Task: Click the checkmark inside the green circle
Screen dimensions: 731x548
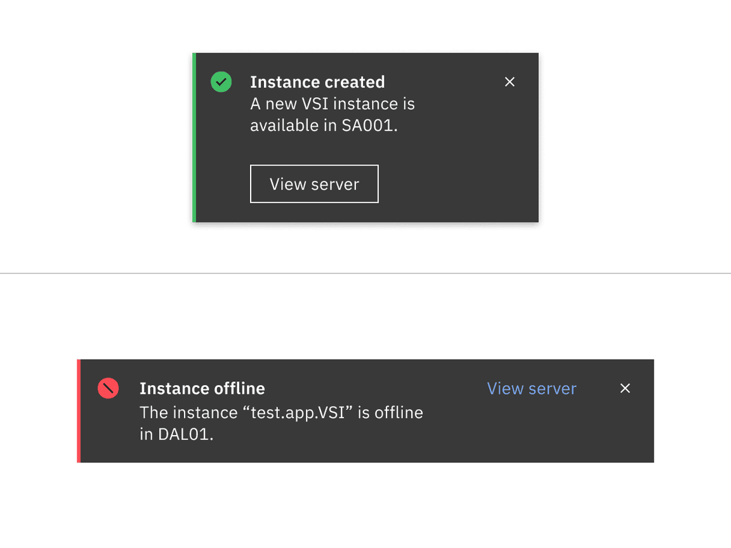Action: click(221, 81)
